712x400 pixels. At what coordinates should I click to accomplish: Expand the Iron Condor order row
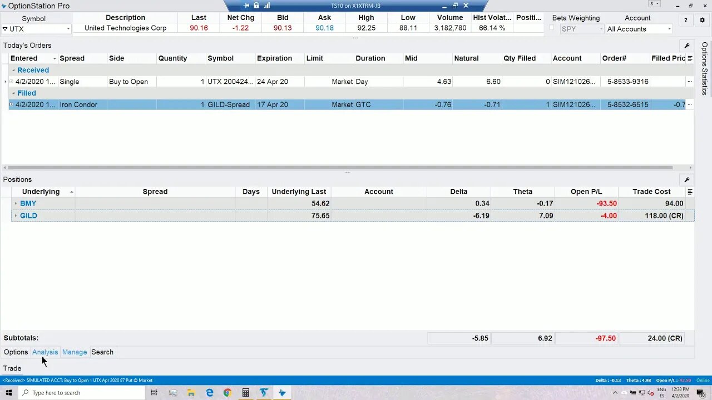pyautogui.click(x=11, y=104)
